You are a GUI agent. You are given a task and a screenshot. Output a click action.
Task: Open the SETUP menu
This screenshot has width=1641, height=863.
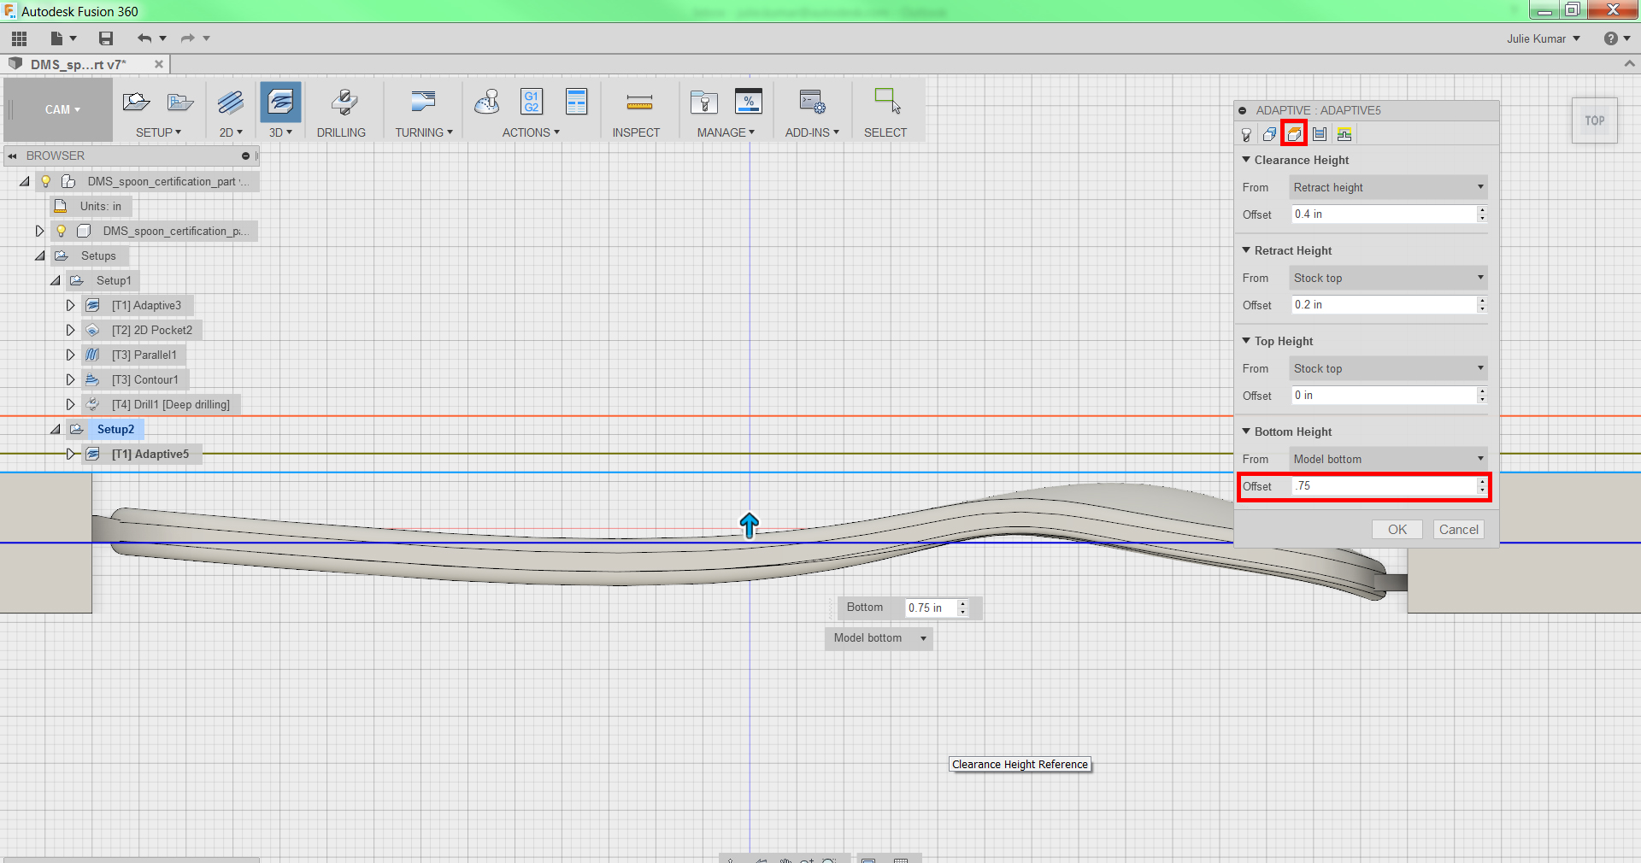coord(158,132)
